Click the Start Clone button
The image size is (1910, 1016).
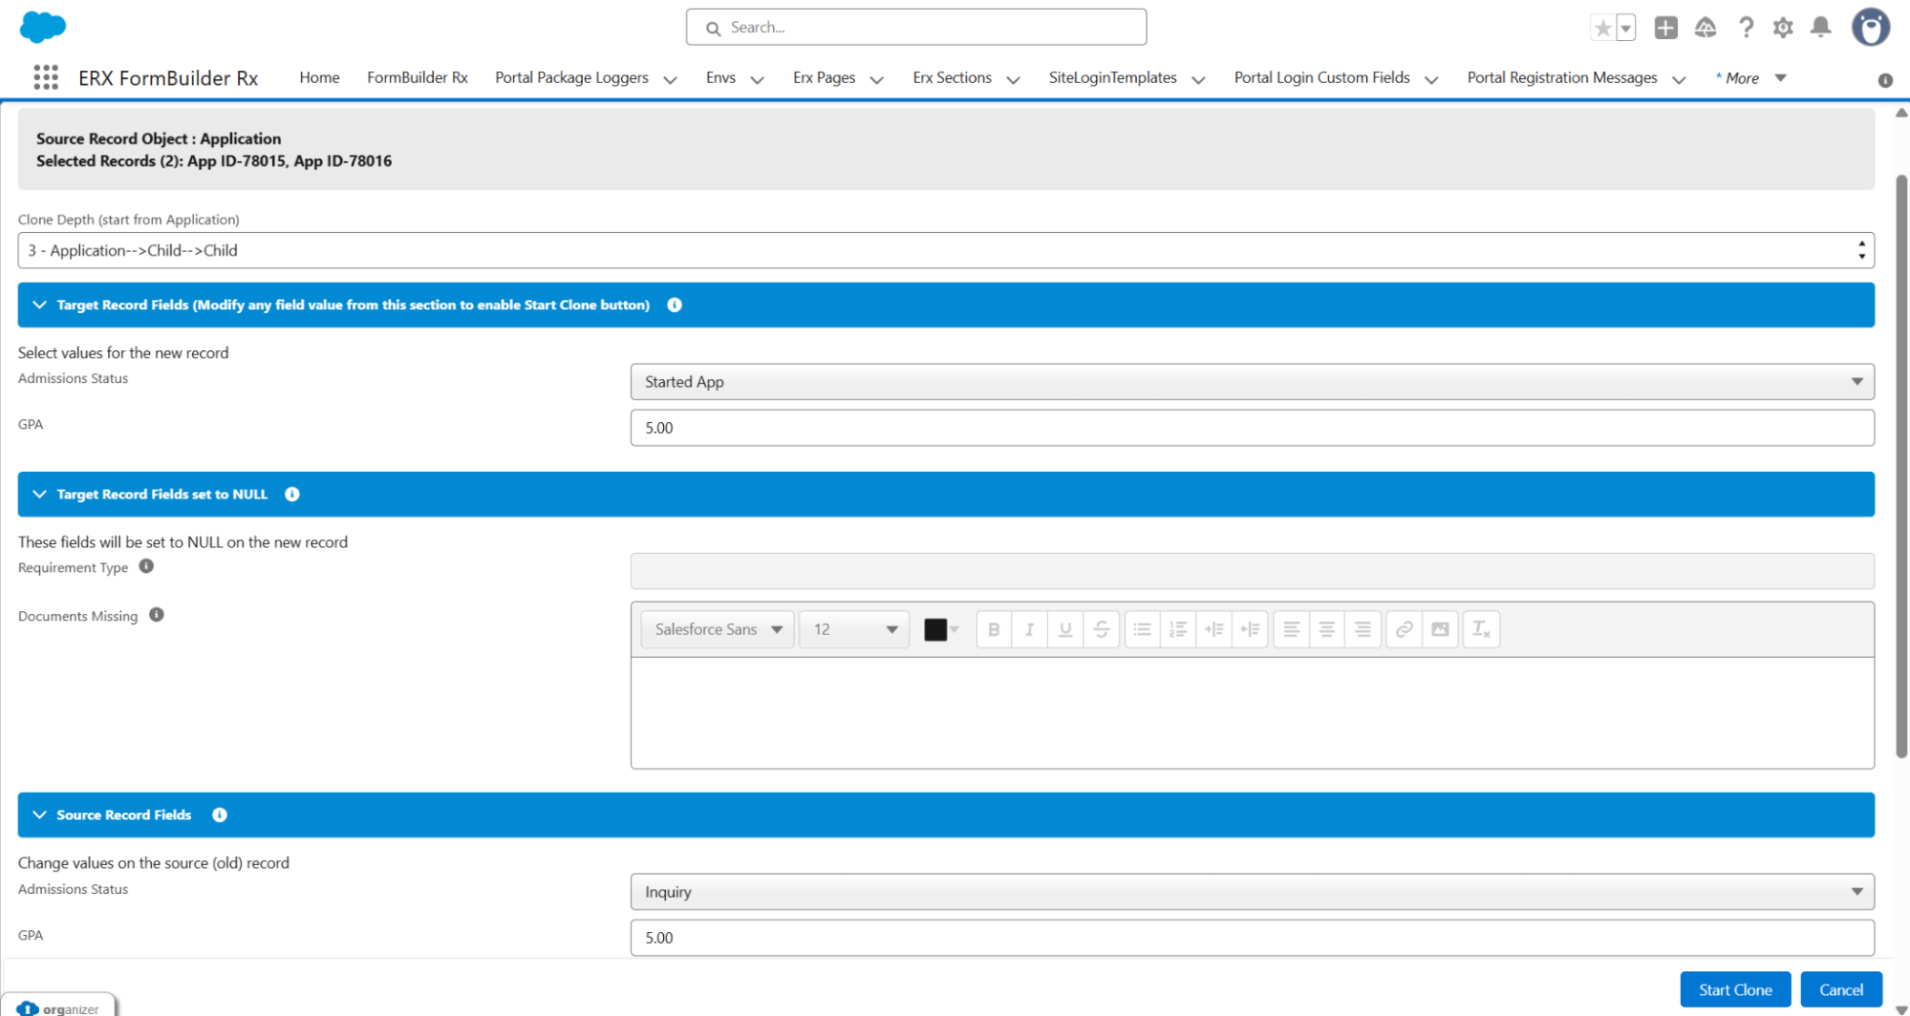[1734, 989]
